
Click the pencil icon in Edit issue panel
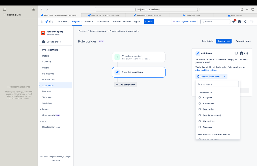tap(198, 53)
